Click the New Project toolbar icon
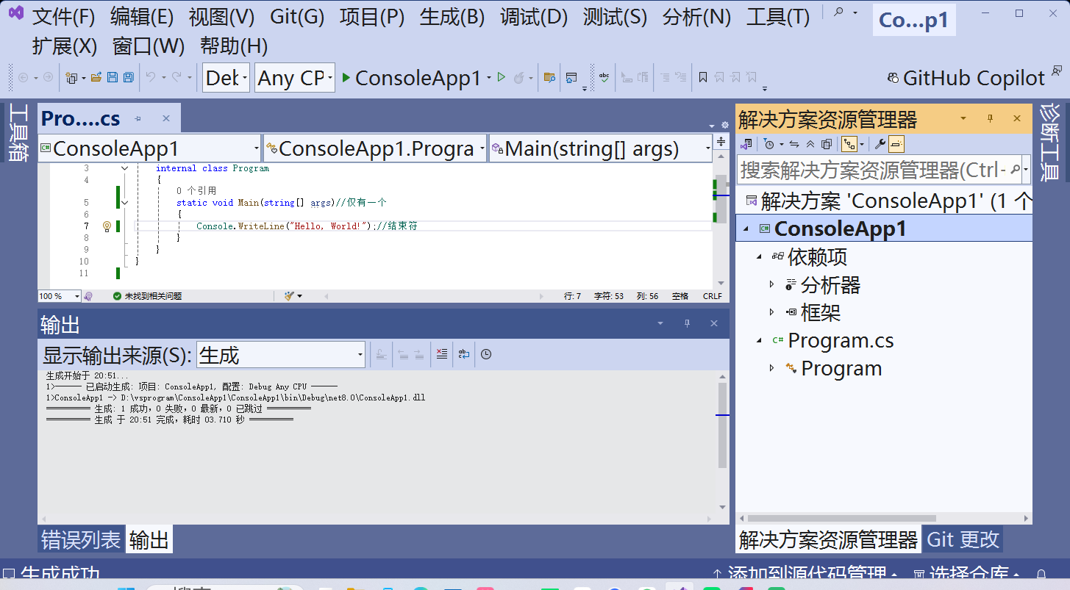 pyautogui.click(x=71, y=77)
